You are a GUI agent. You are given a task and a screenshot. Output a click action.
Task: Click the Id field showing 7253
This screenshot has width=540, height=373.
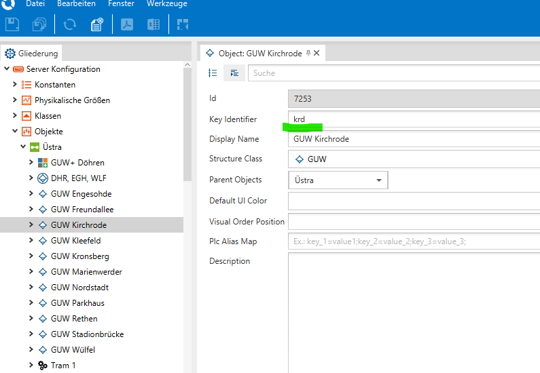(x=414, y=98)
